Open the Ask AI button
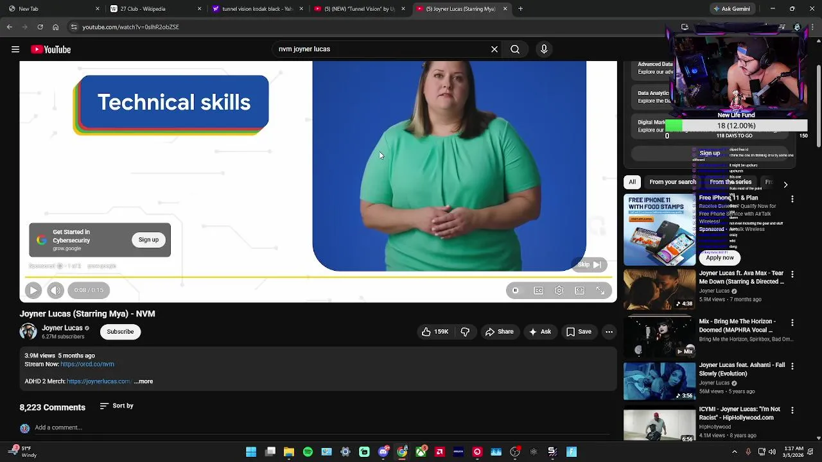822x462 pixels. point(539,332)
